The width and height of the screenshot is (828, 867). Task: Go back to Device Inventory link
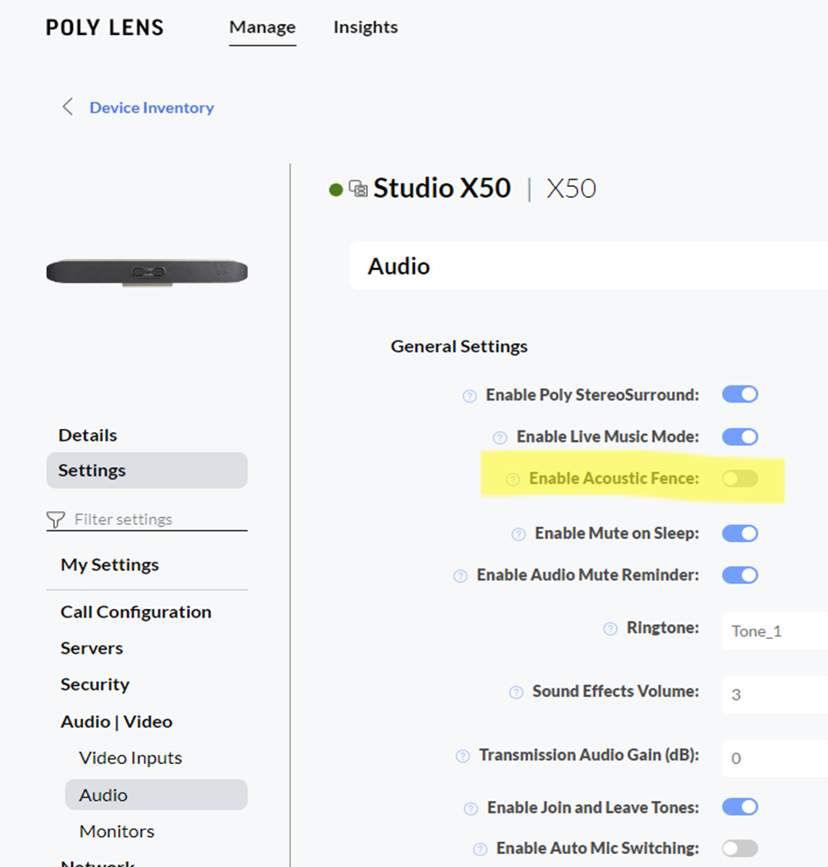point(152,108)
